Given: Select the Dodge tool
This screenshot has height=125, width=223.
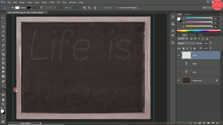Looking at the screenshot, I should pyautogui.click(x=3, y=76).
